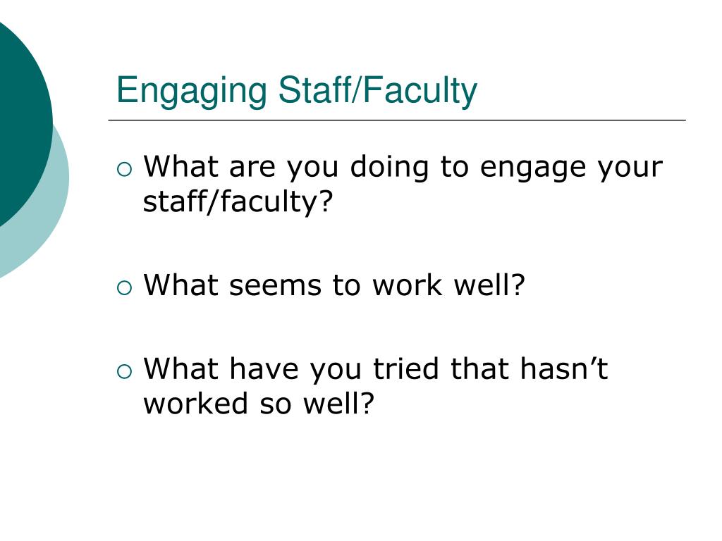Click the word 'doing' in first bullet
Screen dimensions: 722x541
[x=389, y=168]
